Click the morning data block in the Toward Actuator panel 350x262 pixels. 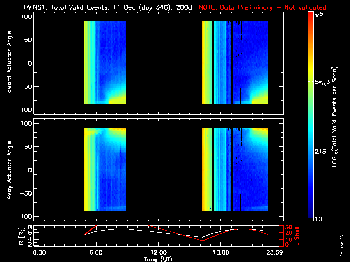[105, 62]
